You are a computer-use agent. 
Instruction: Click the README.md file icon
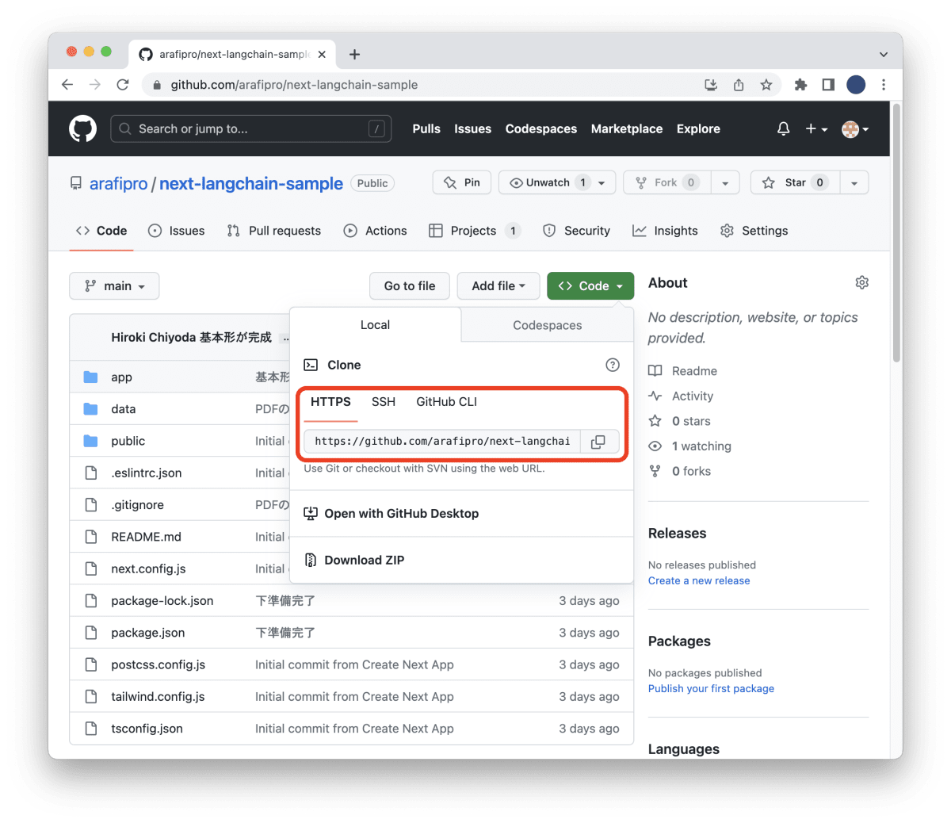(x=90, y=537)
